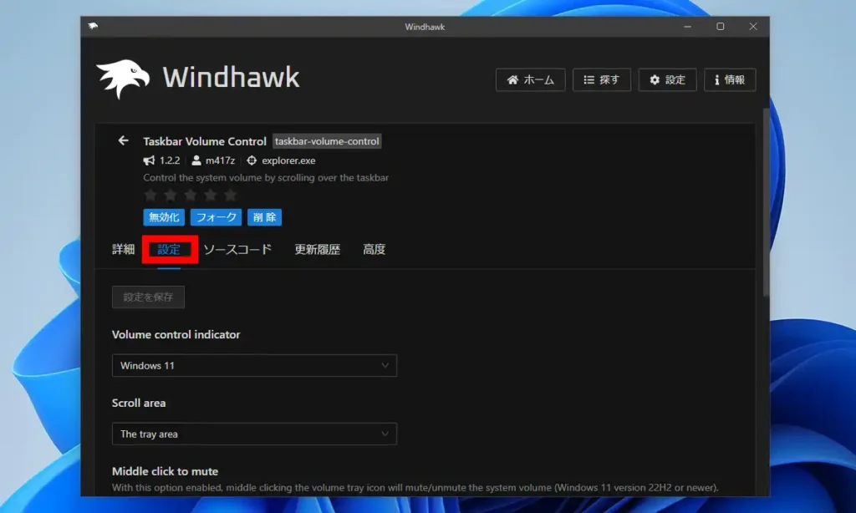Screen dimensions: 856x513
Task: Click the Windhawk title bar app icon
Action: coord(93,26)
